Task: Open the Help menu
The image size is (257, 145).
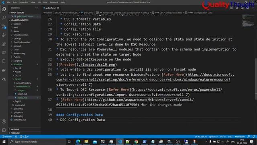Action: [63, 2]
